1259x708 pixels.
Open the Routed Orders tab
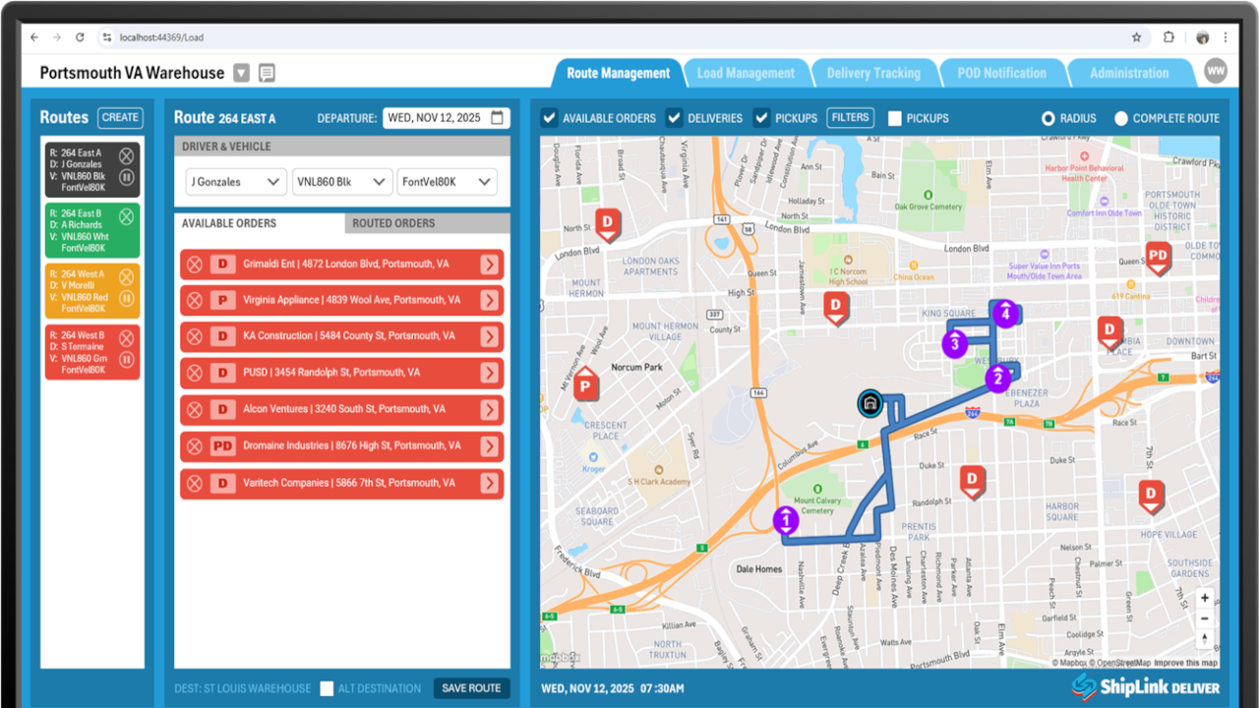[x=393, y=223]
